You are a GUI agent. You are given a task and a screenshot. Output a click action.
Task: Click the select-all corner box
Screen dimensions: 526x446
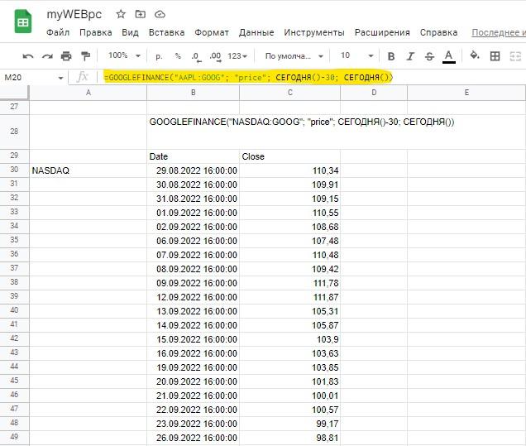[x=14, y=93]
